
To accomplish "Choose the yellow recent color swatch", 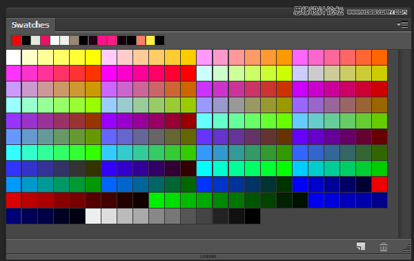I will coord(150,41).
